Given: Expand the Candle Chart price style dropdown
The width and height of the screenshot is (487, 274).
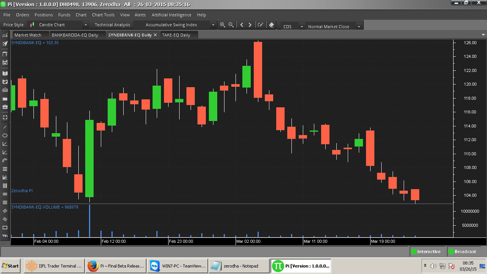Looking at the screenshot, I should click(x=86, y=25).
